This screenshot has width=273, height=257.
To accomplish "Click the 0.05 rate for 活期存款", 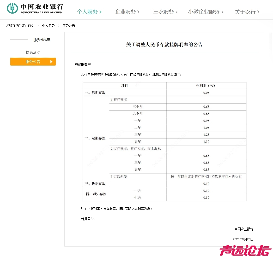I will (206, 93).
